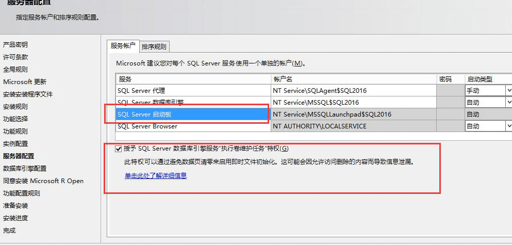Open the 排序规则 tab
This screenshot has height=245, width=512.
(154, 47)
